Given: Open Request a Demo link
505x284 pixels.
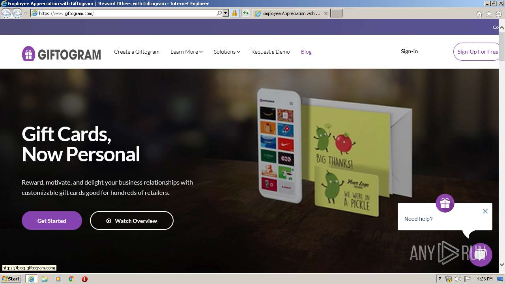Looking at the screenshot, I should click(270, 52).
